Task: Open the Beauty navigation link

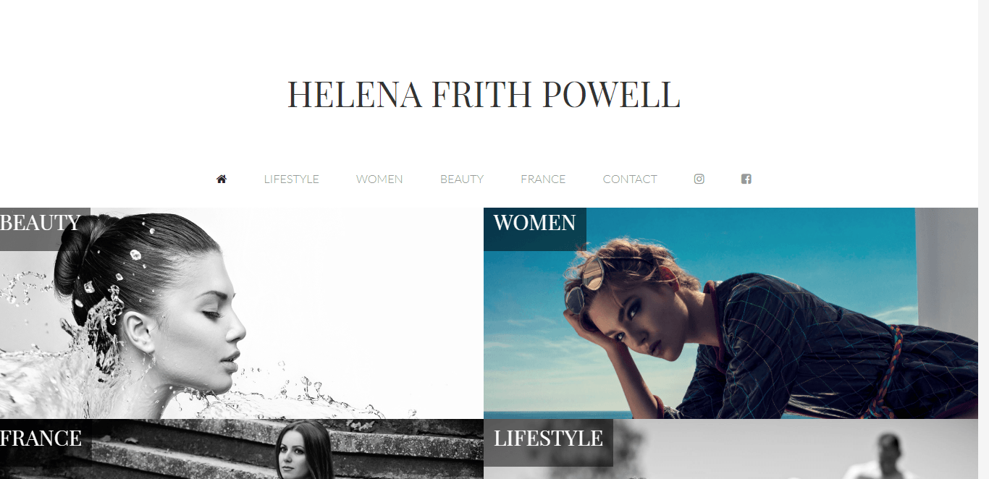Action: coord(462,179)
